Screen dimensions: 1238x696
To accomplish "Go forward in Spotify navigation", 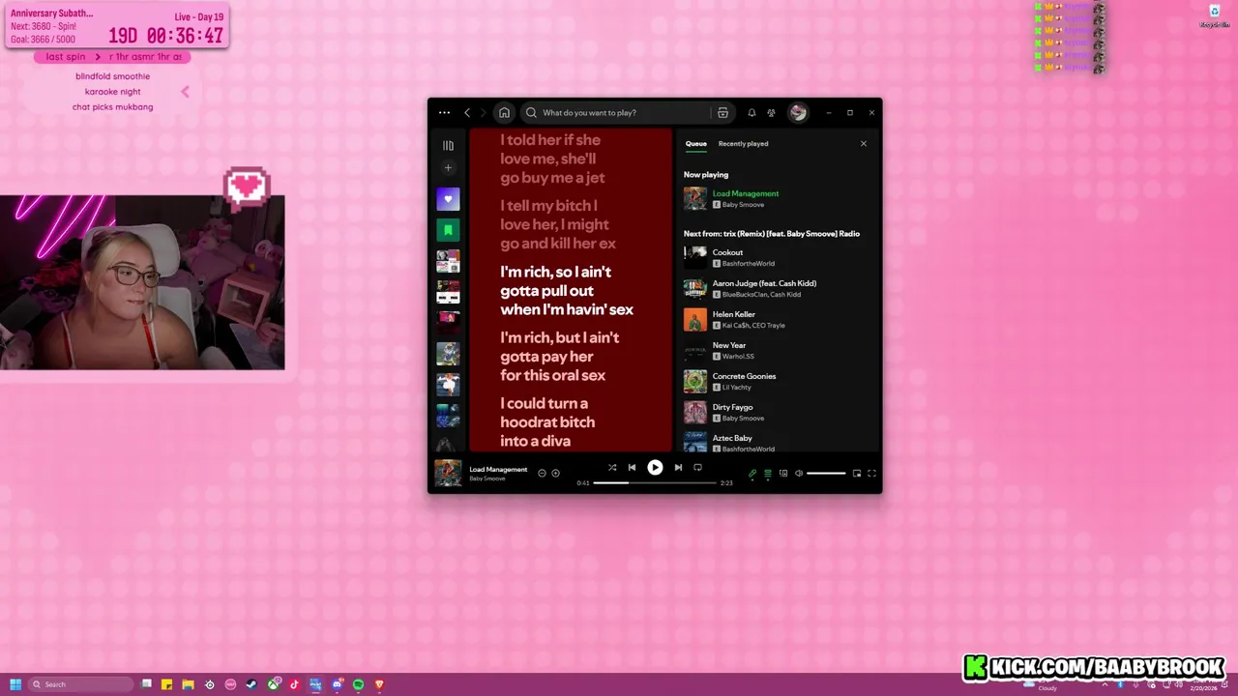I will tap(484, 113).
